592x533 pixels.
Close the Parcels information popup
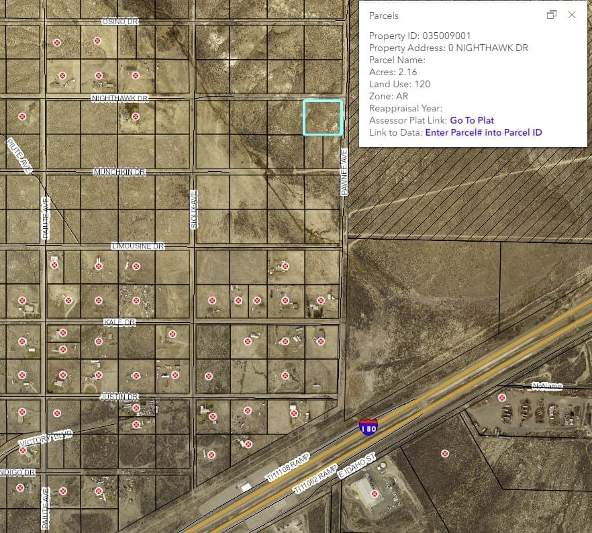(x=572, y=14)
